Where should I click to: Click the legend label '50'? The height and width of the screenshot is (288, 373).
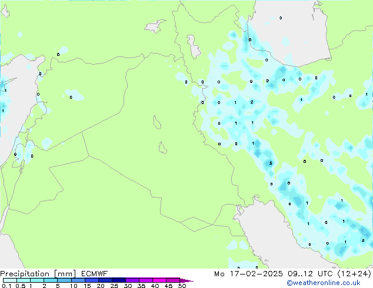click(182, 286)
